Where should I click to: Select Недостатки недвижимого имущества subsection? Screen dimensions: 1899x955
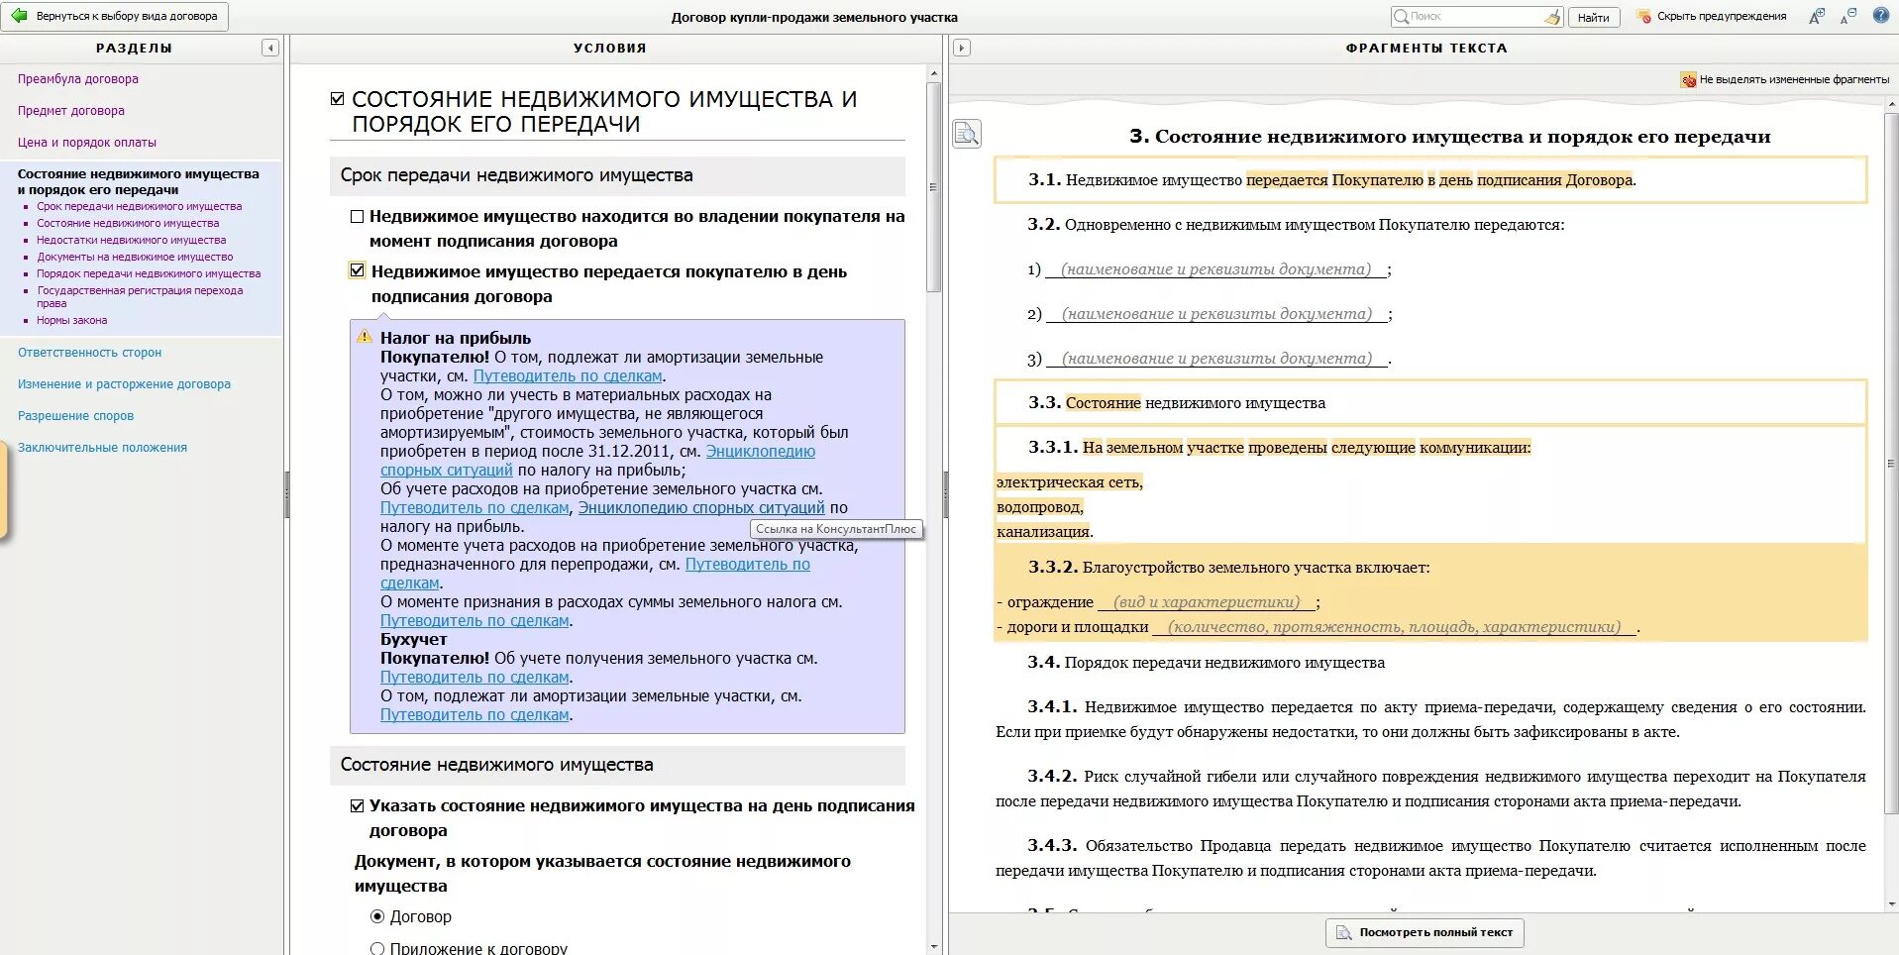(x=131, y=240)
